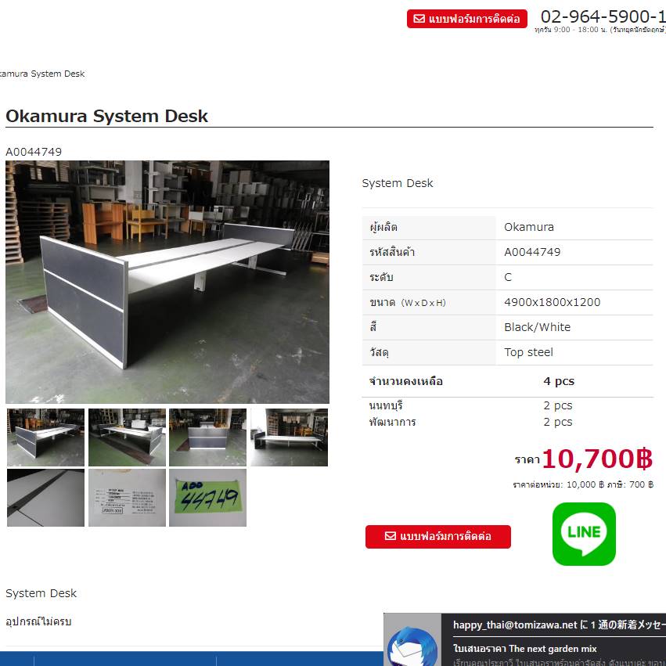The height and width of the screenshot is (666, 666).
Task: Click the price 10,700฿
Action: point(597,459)
